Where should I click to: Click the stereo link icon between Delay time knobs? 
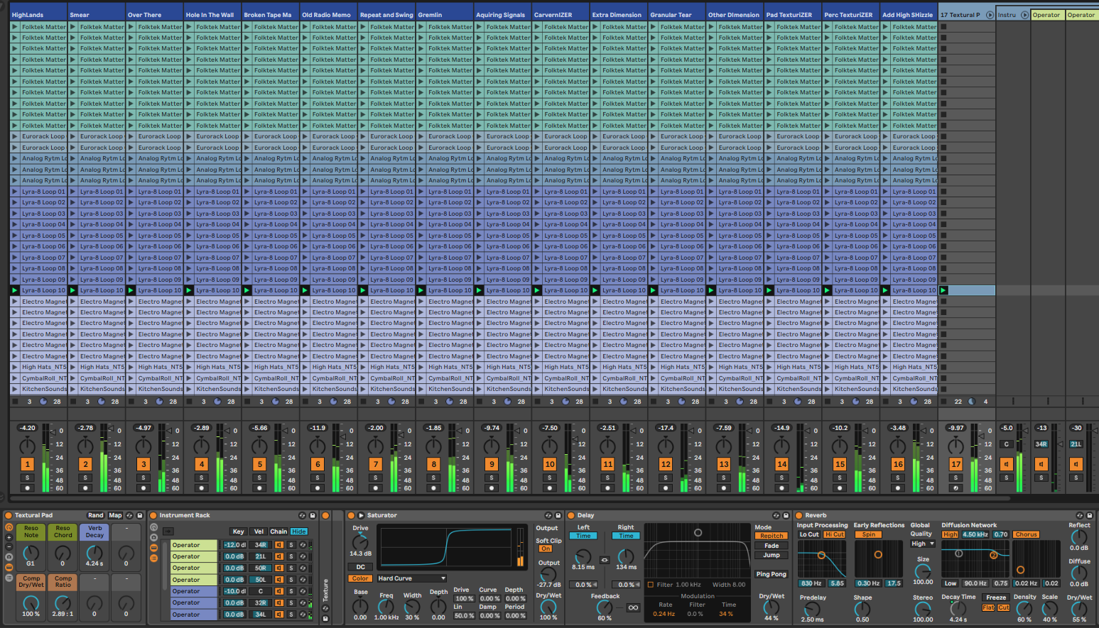[605, 560]
